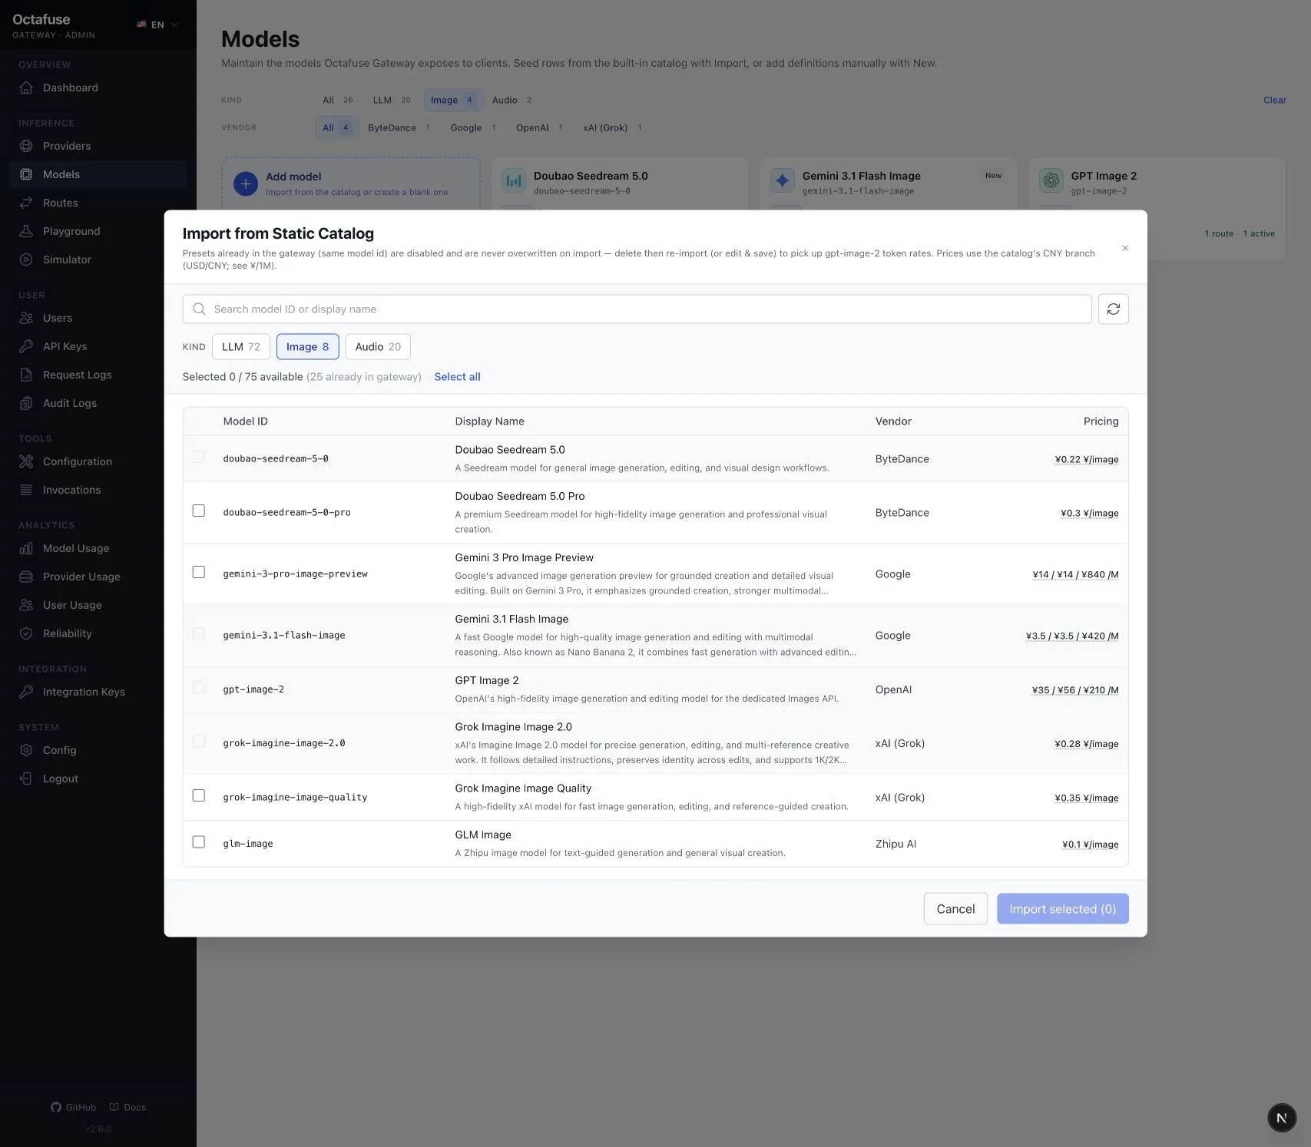Click the Invocations list icon
The height and width of the screenshot is (1147, 1311).
[x=26, y=490]
